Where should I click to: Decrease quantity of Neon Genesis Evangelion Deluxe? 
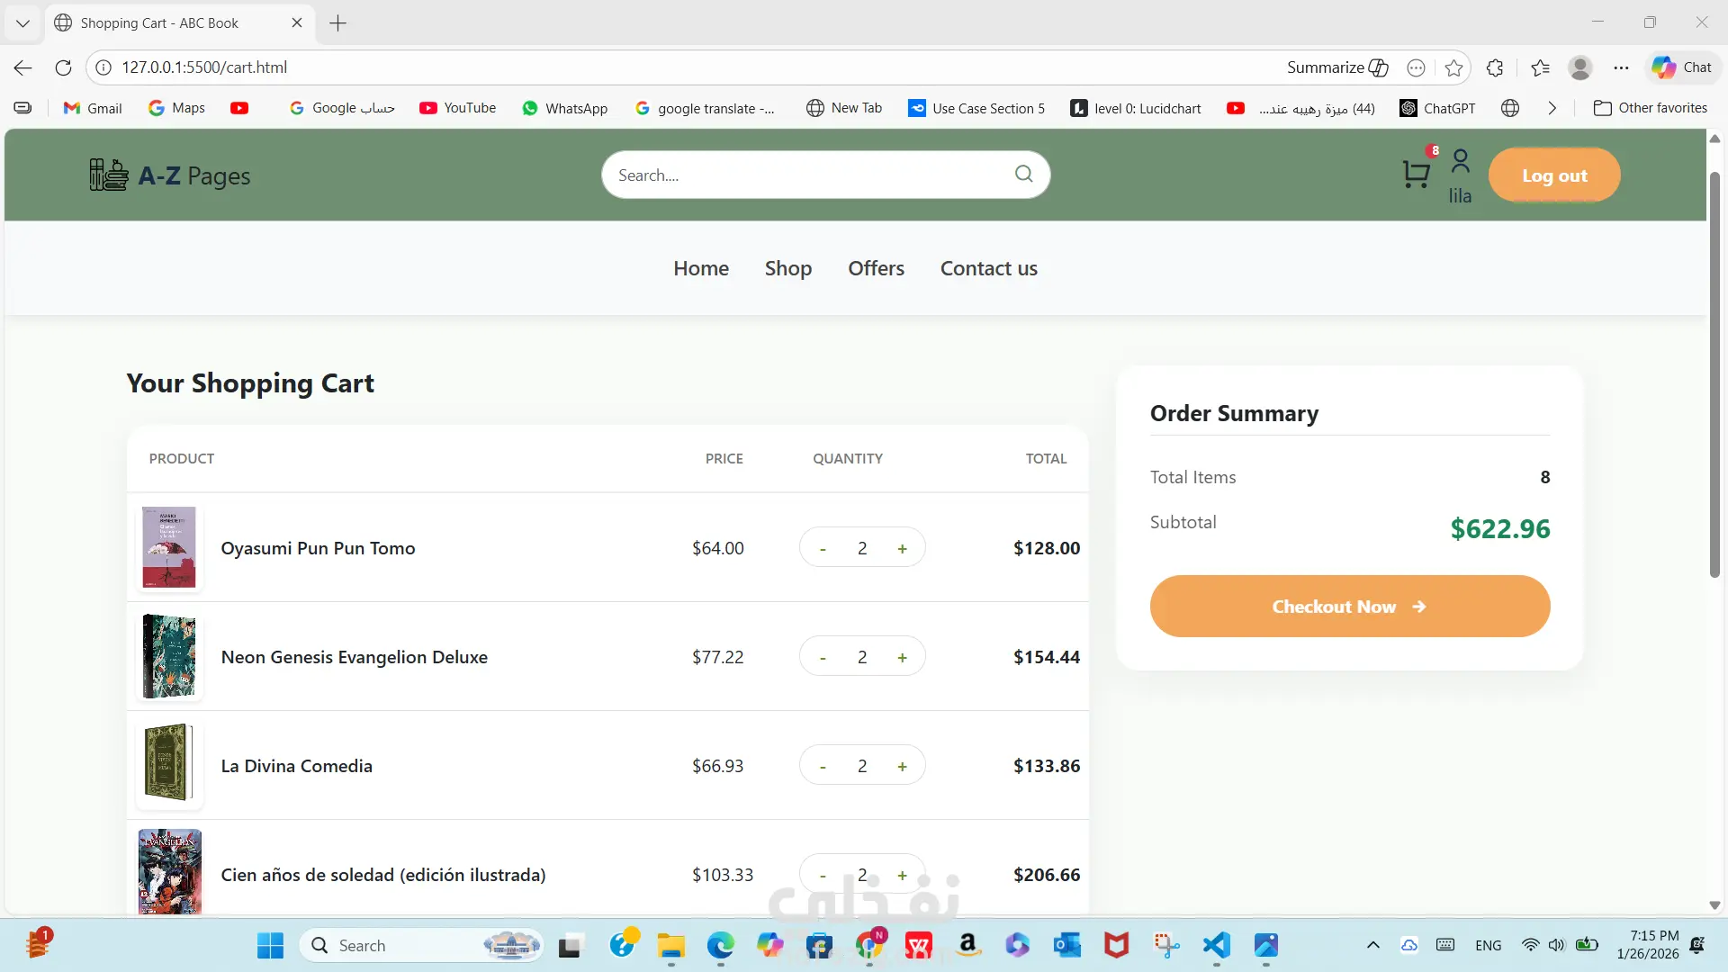pyautogui.click(x=823, y=658)
